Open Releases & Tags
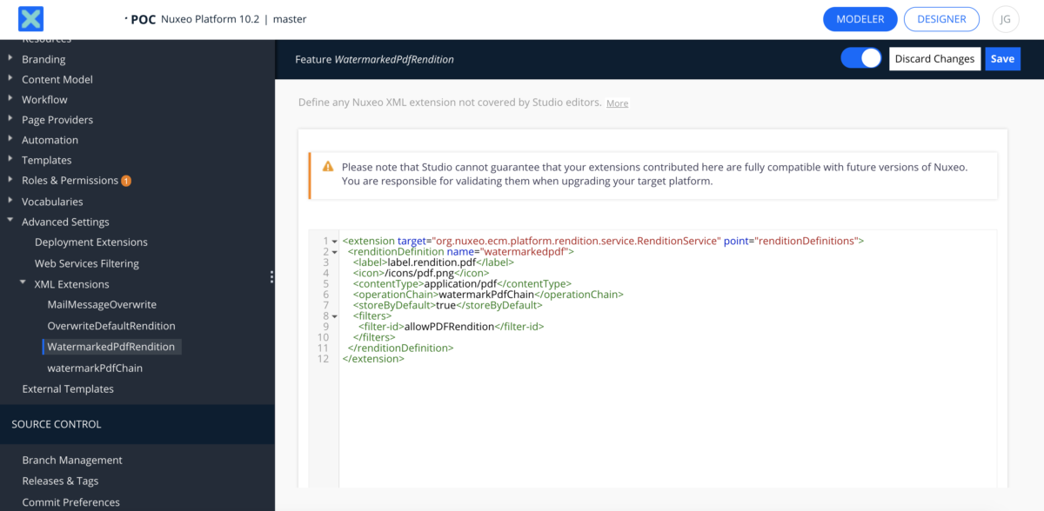 [59, 481]
